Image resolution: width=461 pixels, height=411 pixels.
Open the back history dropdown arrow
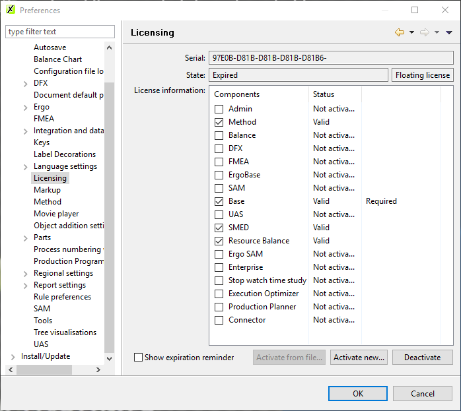(x=411, y=32)
